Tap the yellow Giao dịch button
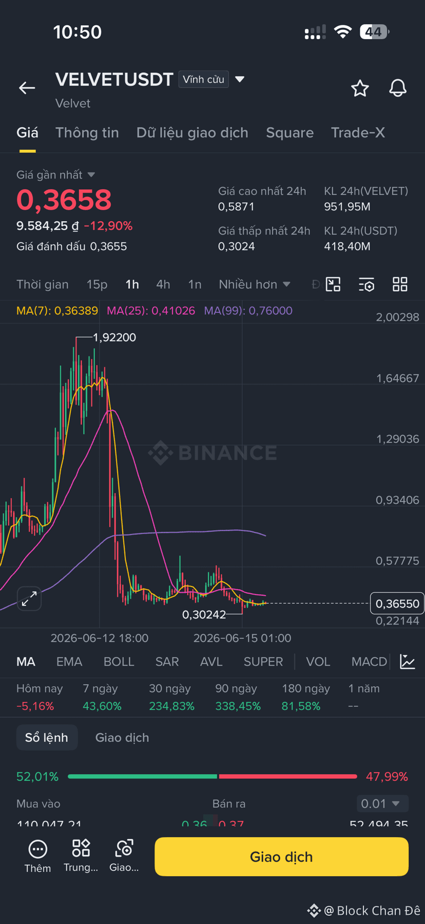The image size is (425, 924). 281,857
